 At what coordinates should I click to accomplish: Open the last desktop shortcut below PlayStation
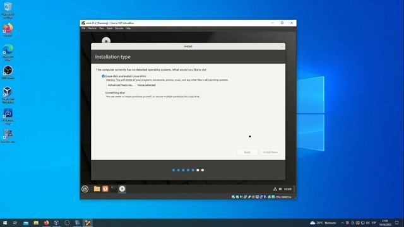pyautogui.click(x=8, y=136)
